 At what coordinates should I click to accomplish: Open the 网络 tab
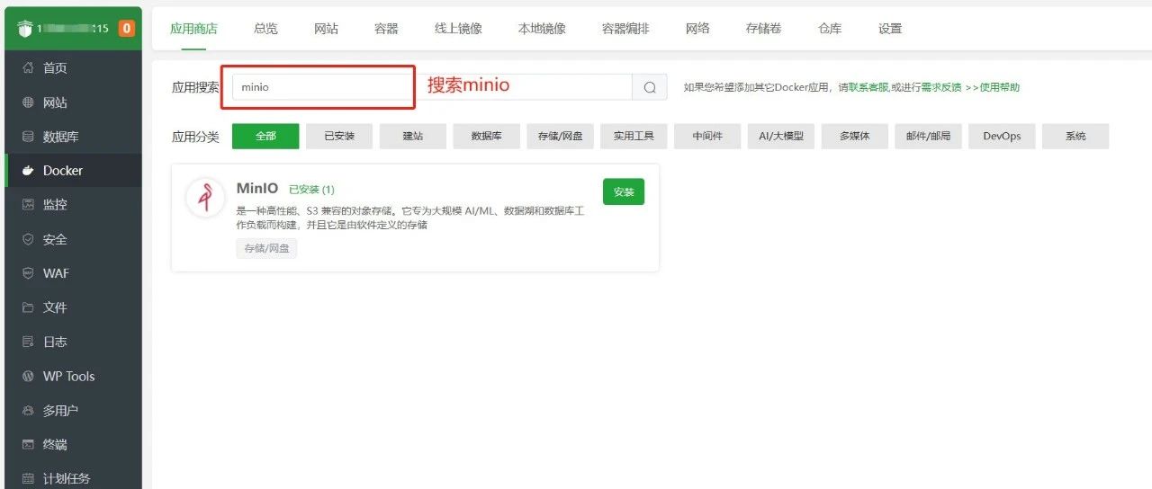tap(697, 28)
